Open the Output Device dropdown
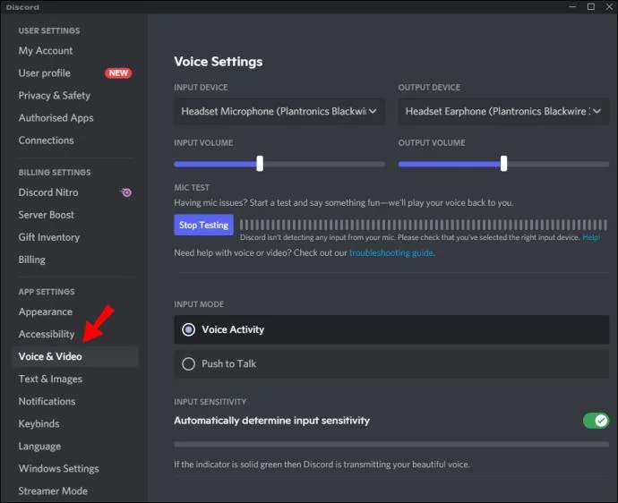The height and width of the screenshot is (503, 618). 503,112
